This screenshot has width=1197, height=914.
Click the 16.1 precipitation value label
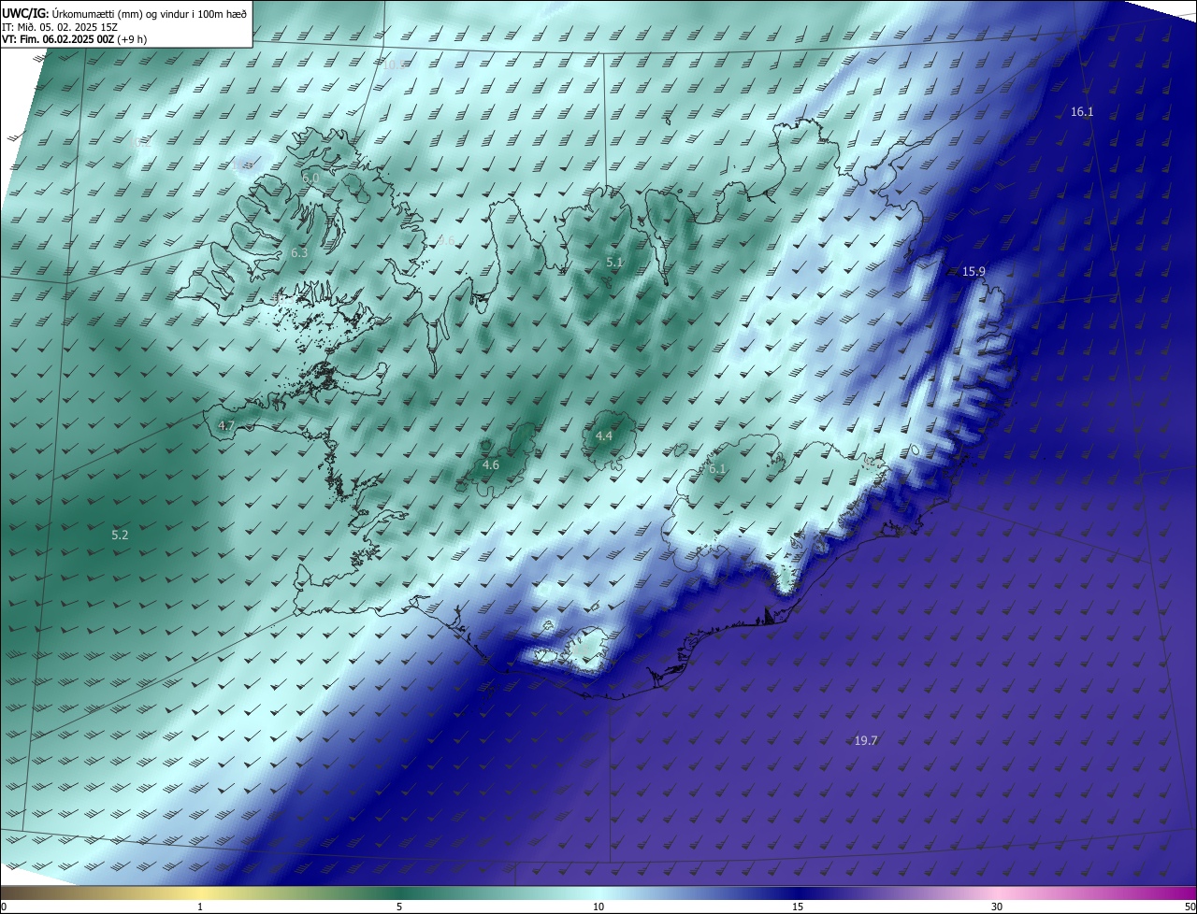coord(1082,112)
